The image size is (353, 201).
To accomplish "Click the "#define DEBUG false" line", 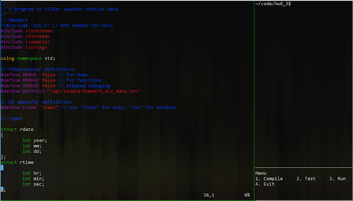I will pyautogui.click(x=44, y=75).
